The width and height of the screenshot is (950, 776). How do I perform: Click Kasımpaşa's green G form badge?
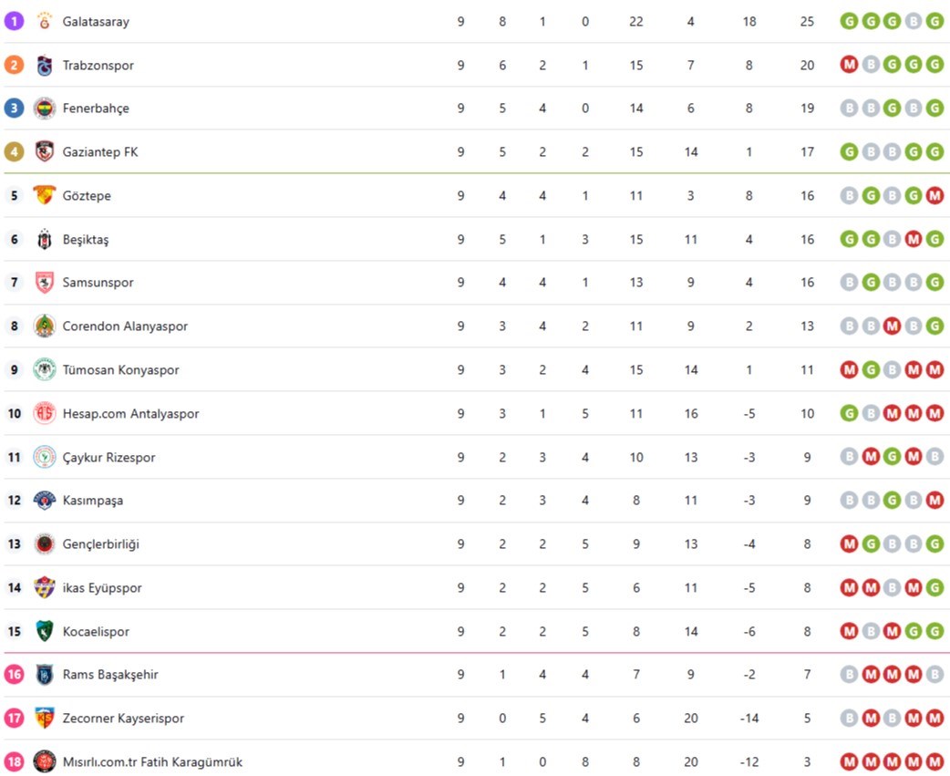coord(892,501)
